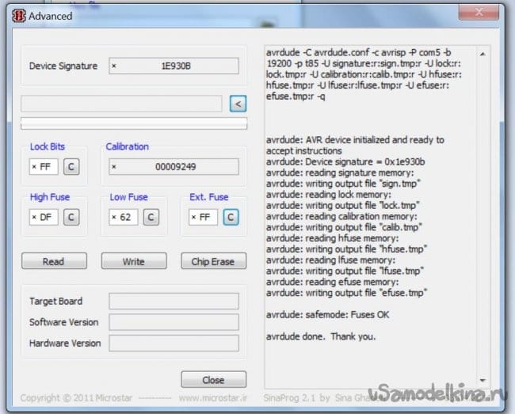Select the Ext. Fuse value field
Screen dimensions: 515x414
(x=203, y=217)
